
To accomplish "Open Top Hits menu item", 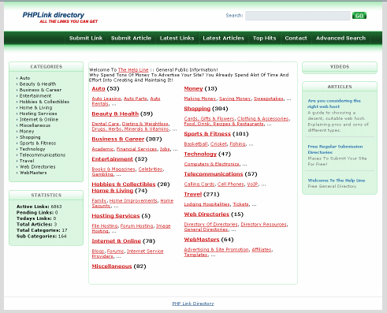I will click(x=264, y=38).
